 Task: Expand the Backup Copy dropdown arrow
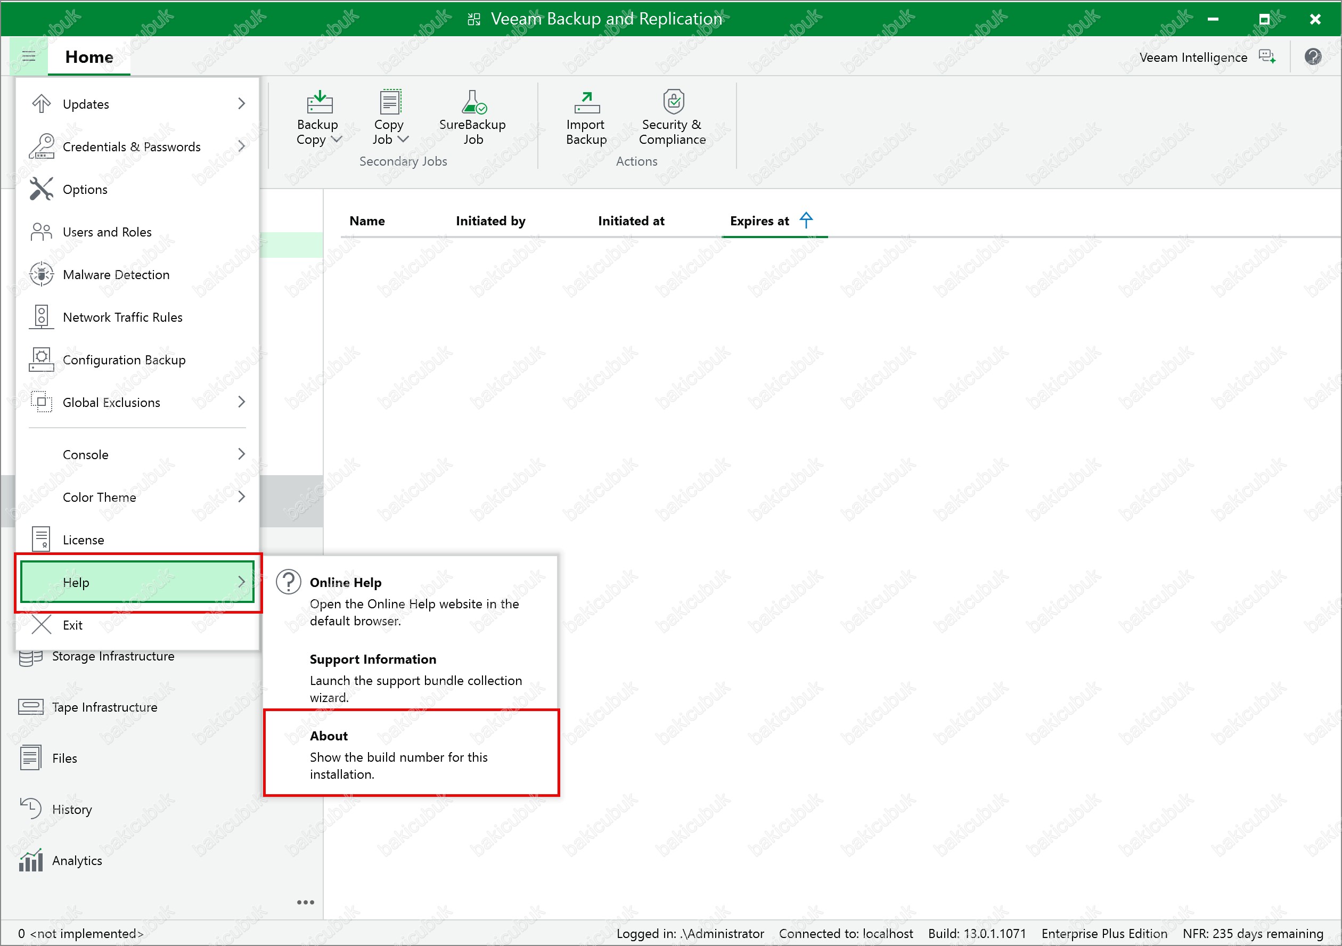pyautogui.click(x=337, y=139)
